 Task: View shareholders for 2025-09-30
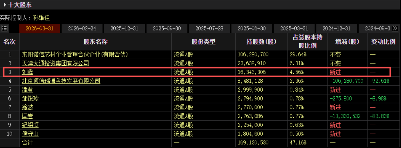tap(167, 28)
